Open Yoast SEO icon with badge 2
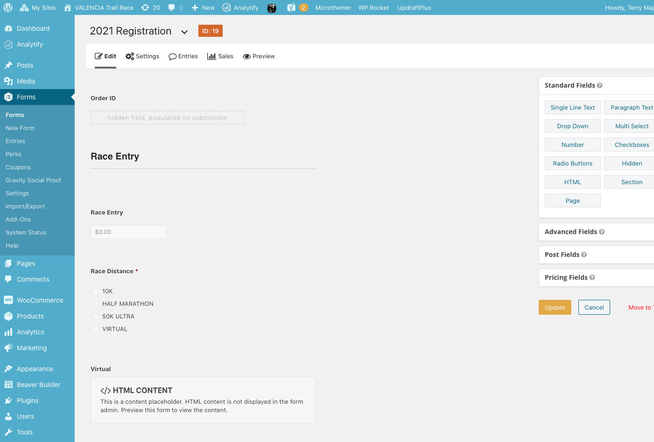 pos(291,7)
